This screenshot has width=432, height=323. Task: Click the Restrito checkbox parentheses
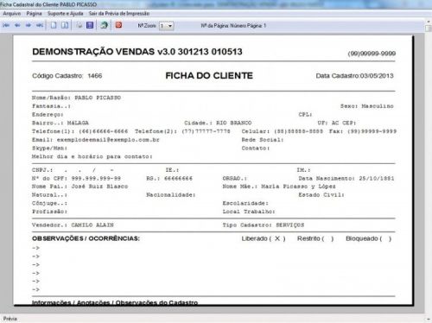(x=327, y=238)
